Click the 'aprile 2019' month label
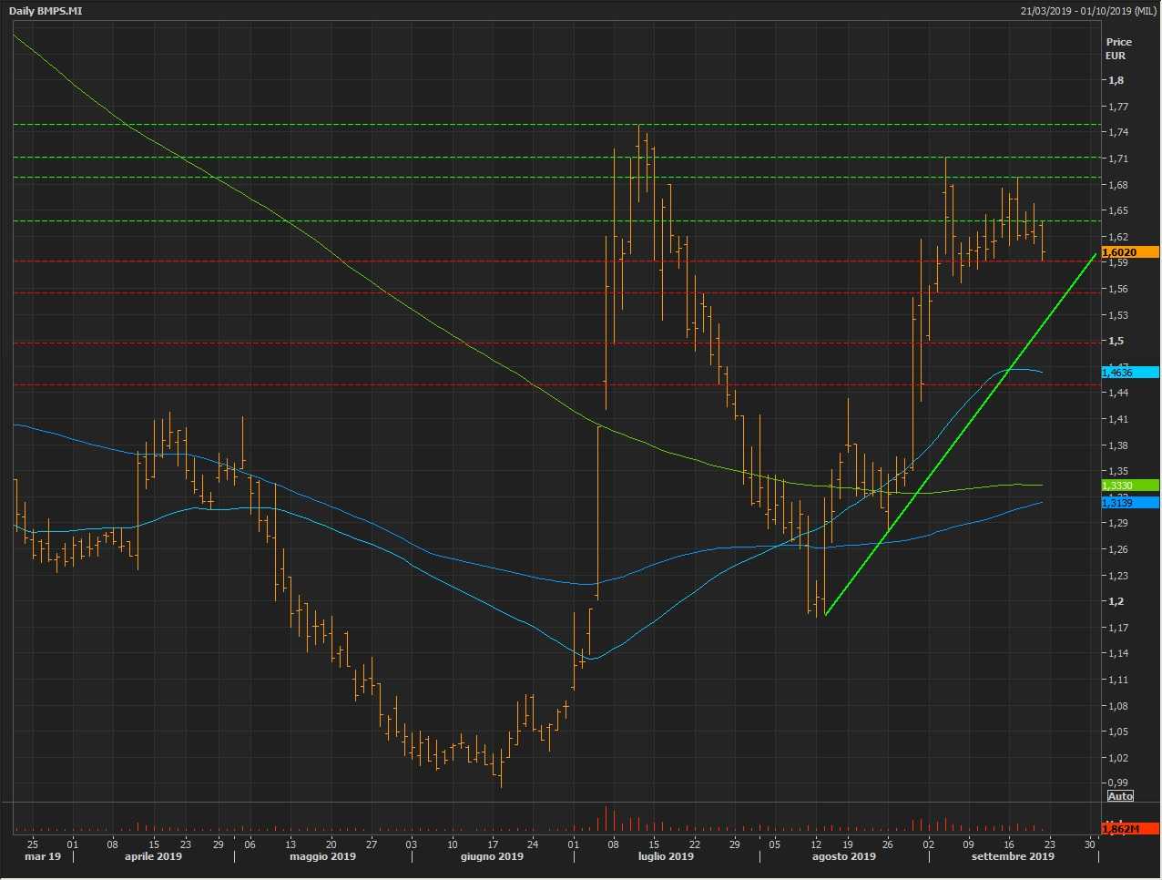Viewport: 1162px width, 880px height. (x=152, y=856)
